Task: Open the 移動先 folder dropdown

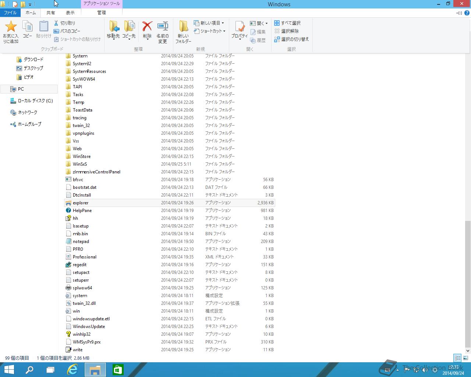Action: pyautogui.click(x=113, y=30)
